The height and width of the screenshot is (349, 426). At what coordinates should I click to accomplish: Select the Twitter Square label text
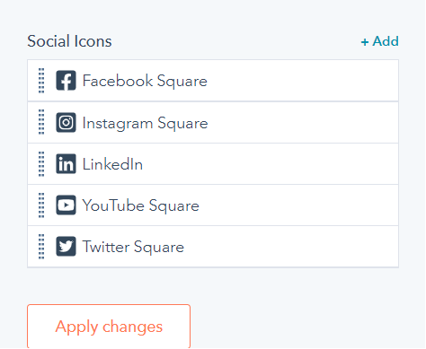133,247
